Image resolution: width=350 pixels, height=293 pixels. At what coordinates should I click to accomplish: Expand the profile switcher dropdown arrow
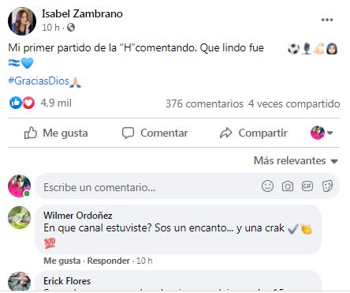pyautogui.click(x=330, y=133)
